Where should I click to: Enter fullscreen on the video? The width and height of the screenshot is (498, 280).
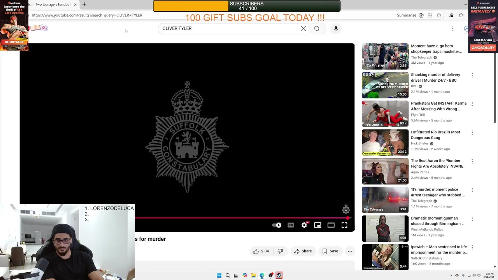(x=344, y=225)
